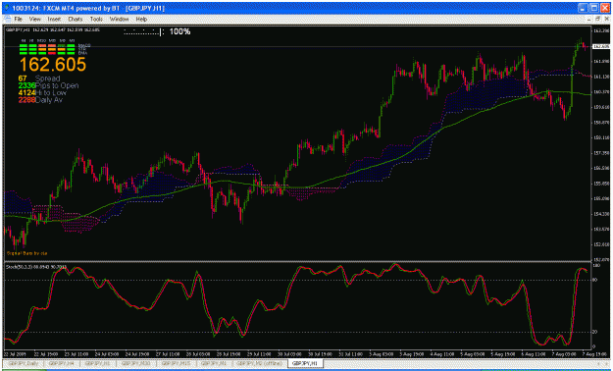Switch to the GBPJPY,M30 chart tab
Viewport: 613px width, 371px height.
[x=136, y=363]
